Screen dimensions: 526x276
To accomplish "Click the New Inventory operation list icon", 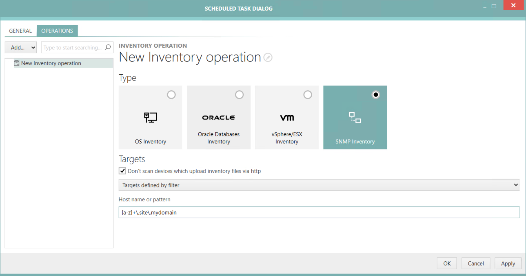I will (x=16, y=63).
